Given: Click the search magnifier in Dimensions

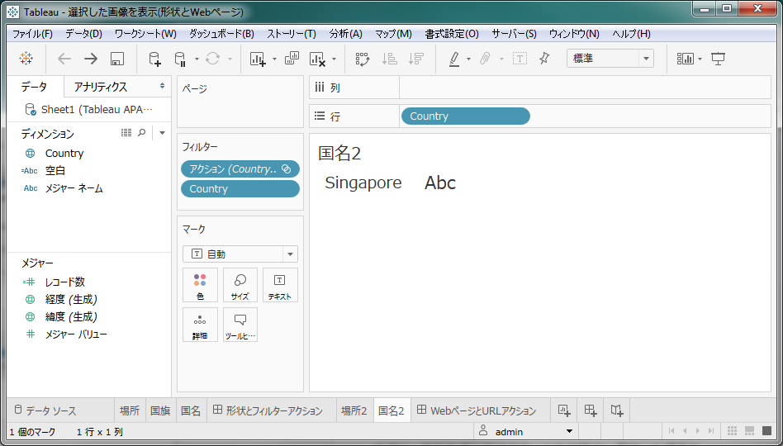Looking at the screenshot, I should pyautogui.click(x=142, y=132).
